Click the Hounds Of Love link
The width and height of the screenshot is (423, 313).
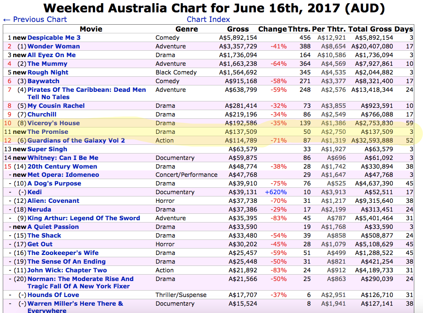[x=53, y=295]
